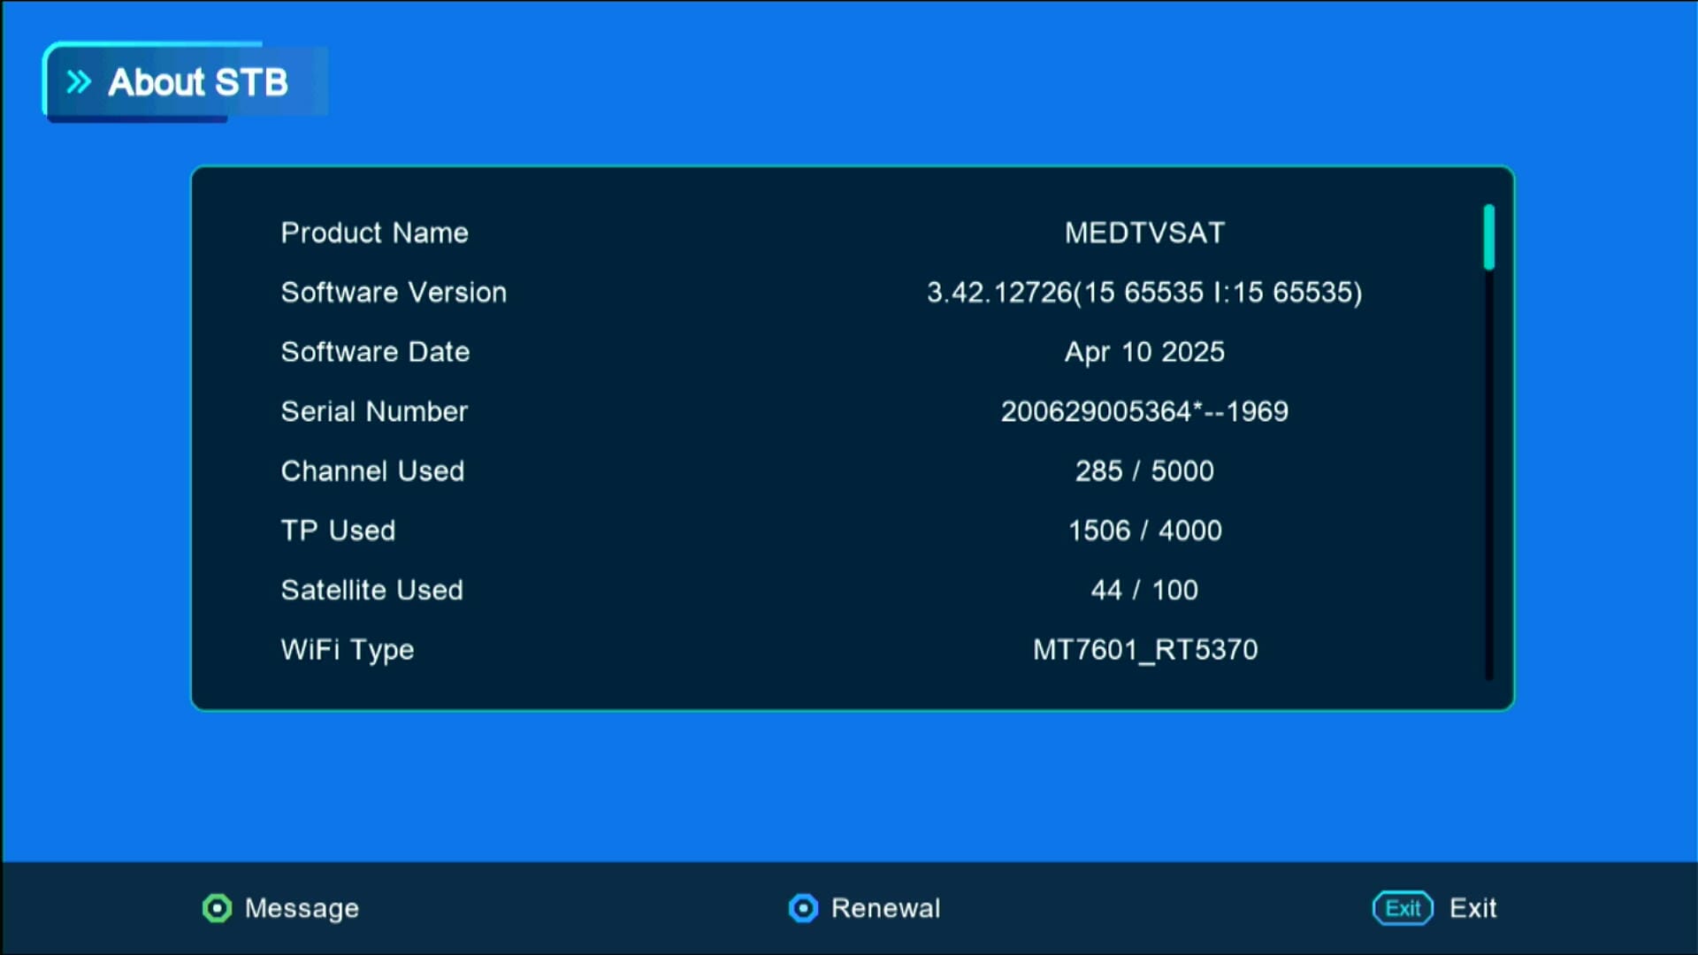Click the Exit capsule icon in bottom bar

1403,908
